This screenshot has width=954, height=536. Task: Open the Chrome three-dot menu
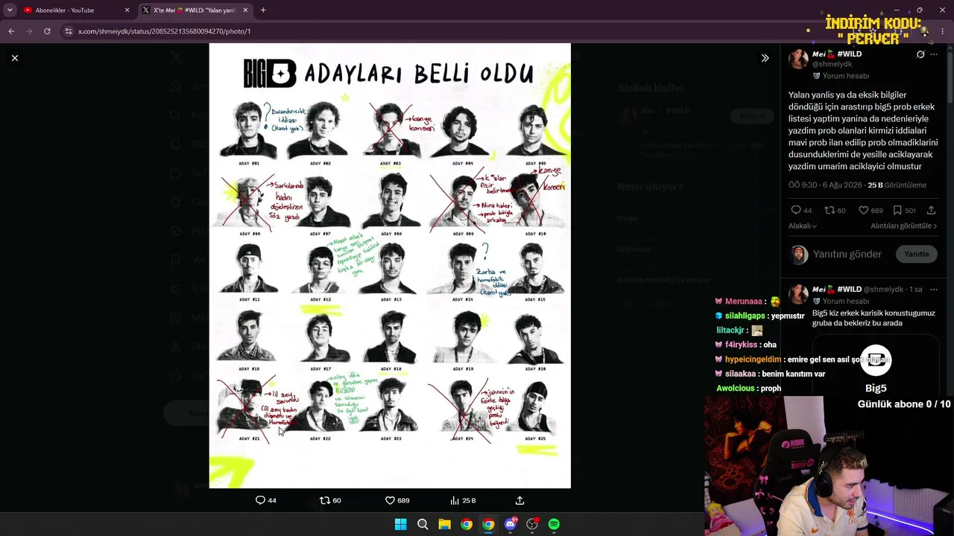pos(943,31)
